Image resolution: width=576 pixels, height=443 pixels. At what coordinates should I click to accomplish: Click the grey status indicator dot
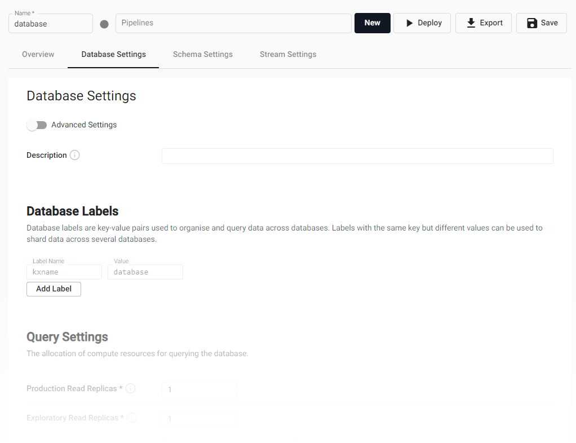click(104, 24)
